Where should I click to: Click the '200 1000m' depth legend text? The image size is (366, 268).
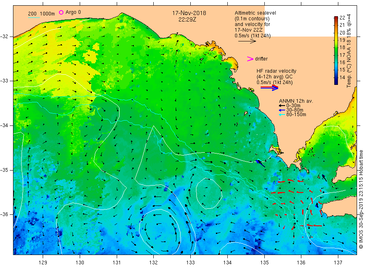click(41, 14)
